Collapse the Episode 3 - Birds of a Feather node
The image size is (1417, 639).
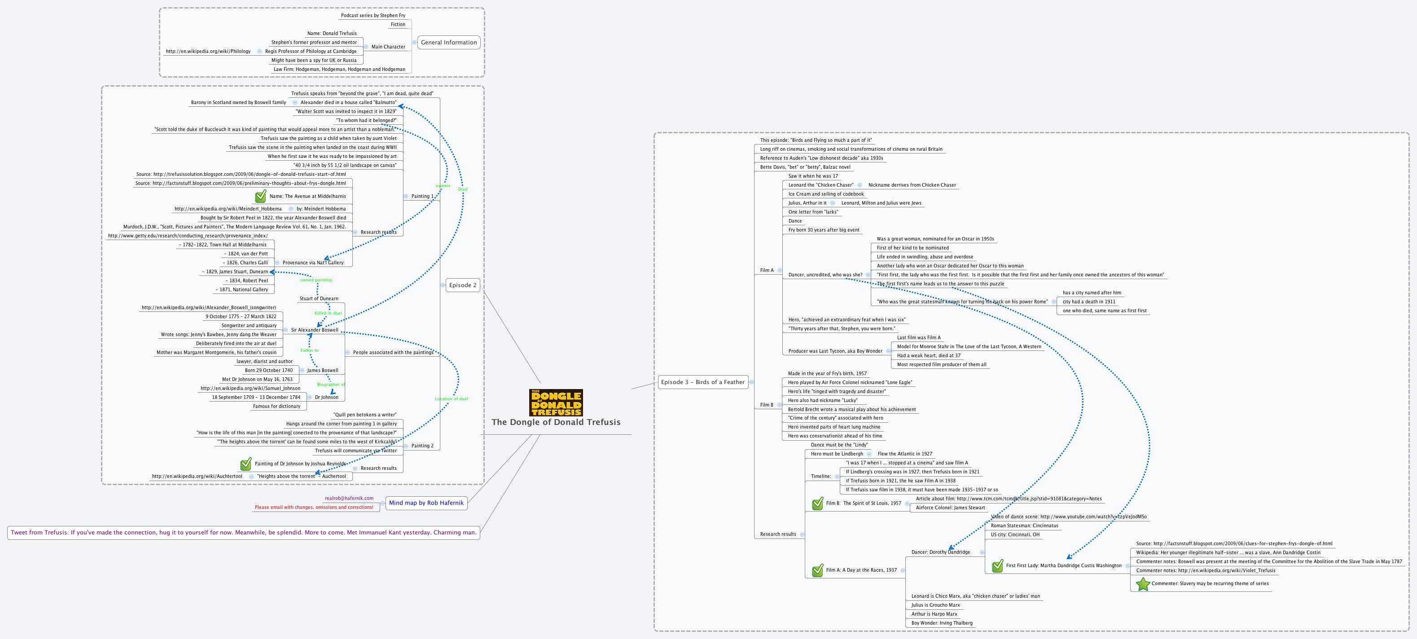point(751,382)
